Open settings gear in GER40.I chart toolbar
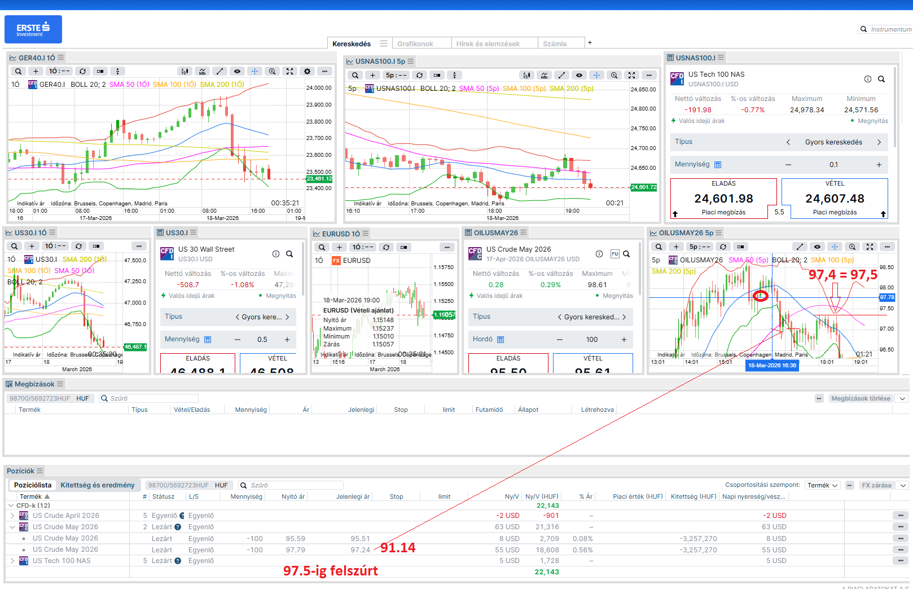The height and width of the screenshot is (589, 913). pyautogui.click(x=307, y=71)
